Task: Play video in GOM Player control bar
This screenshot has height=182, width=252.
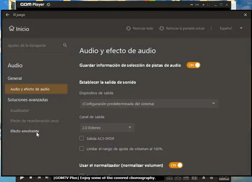Action: [22, 178]
